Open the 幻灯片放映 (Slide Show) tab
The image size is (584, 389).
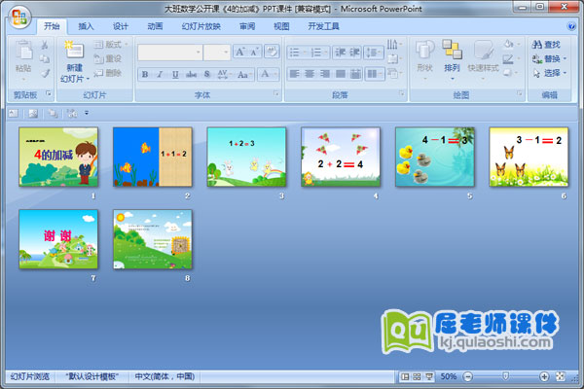pyautogui.click(x=201, y=26)
